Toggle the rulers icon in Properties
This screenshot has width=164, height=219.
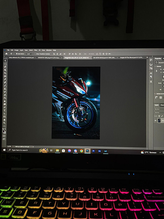point(157,98)
